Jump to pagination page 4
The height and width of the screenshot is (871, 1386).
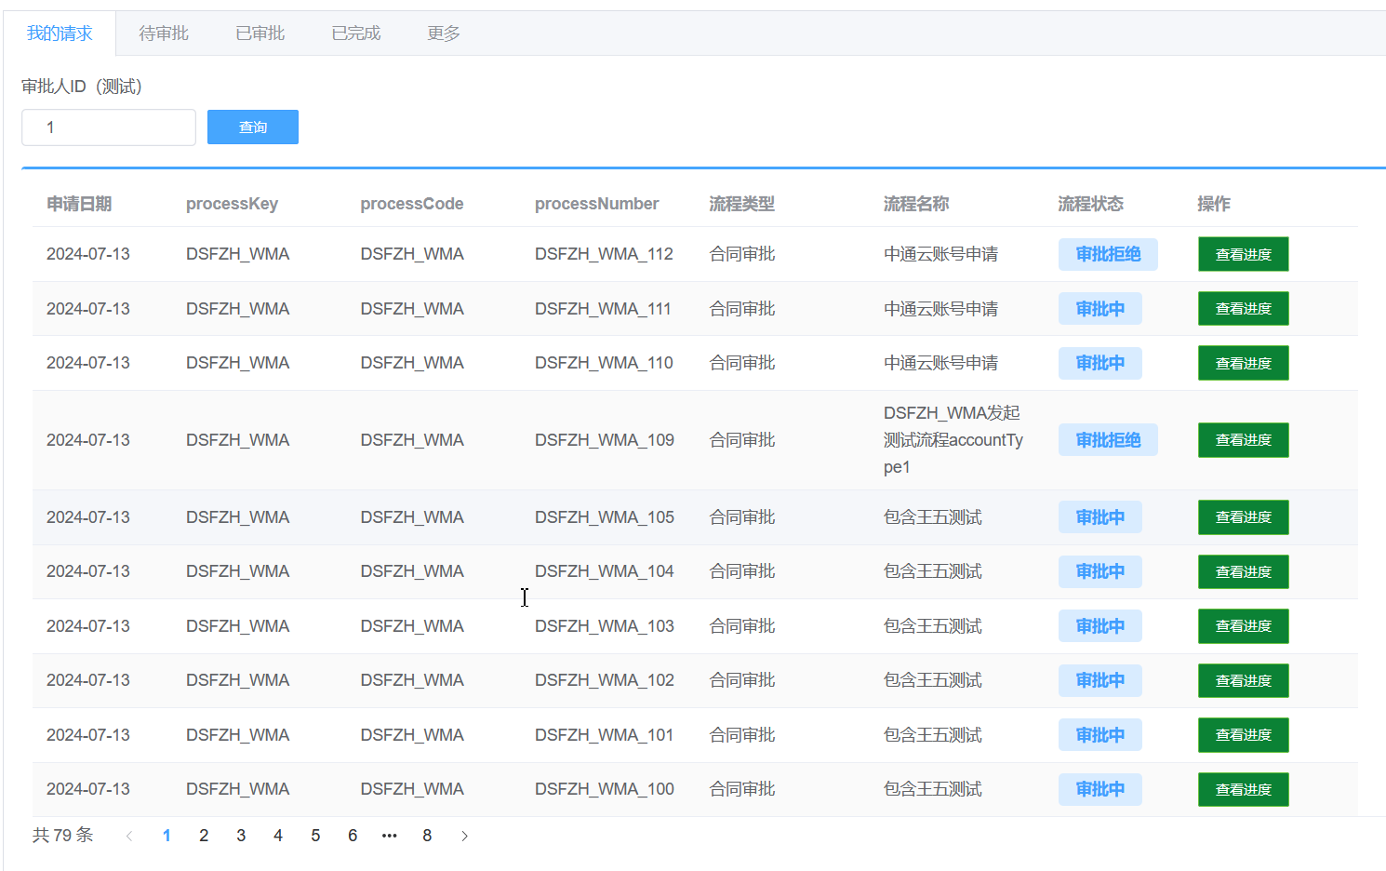click(278, 836)
